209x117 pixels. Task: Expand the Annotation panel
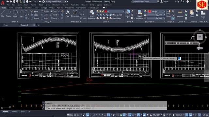coord(76,22)
